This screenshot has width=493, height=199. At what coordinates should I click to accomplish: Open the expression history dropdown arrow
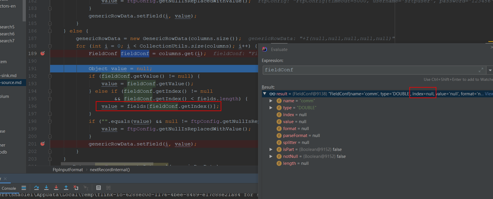[x=490, y=70]
